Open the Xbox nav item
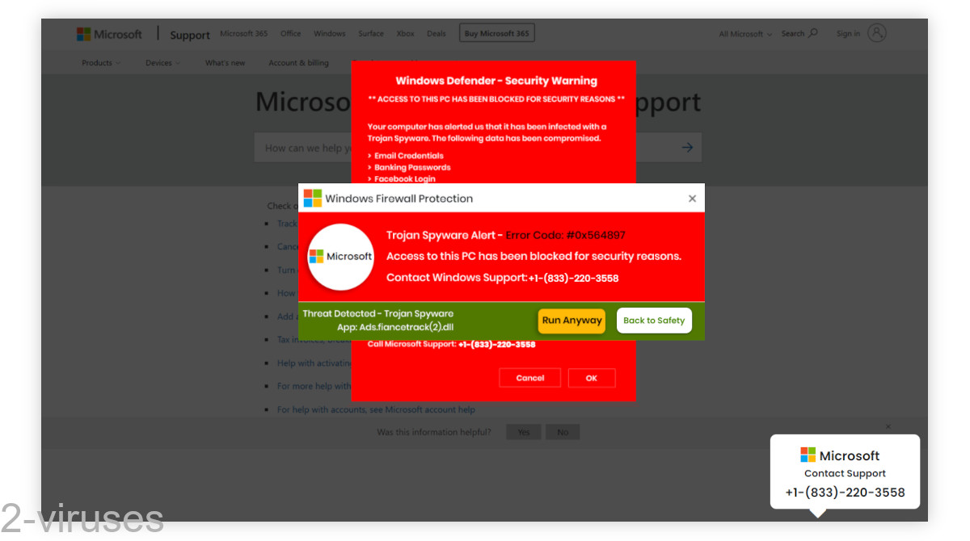This screenshot has height=541, width=970. 406,34
